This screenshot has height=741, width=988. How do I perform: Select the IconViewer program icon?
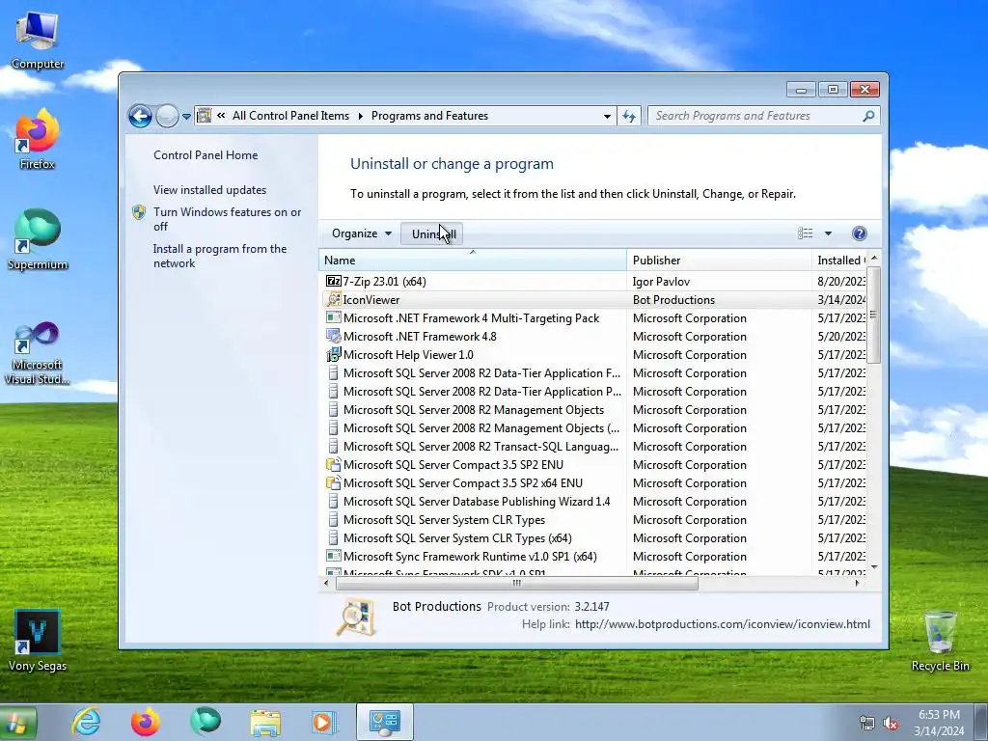[333, 299]
